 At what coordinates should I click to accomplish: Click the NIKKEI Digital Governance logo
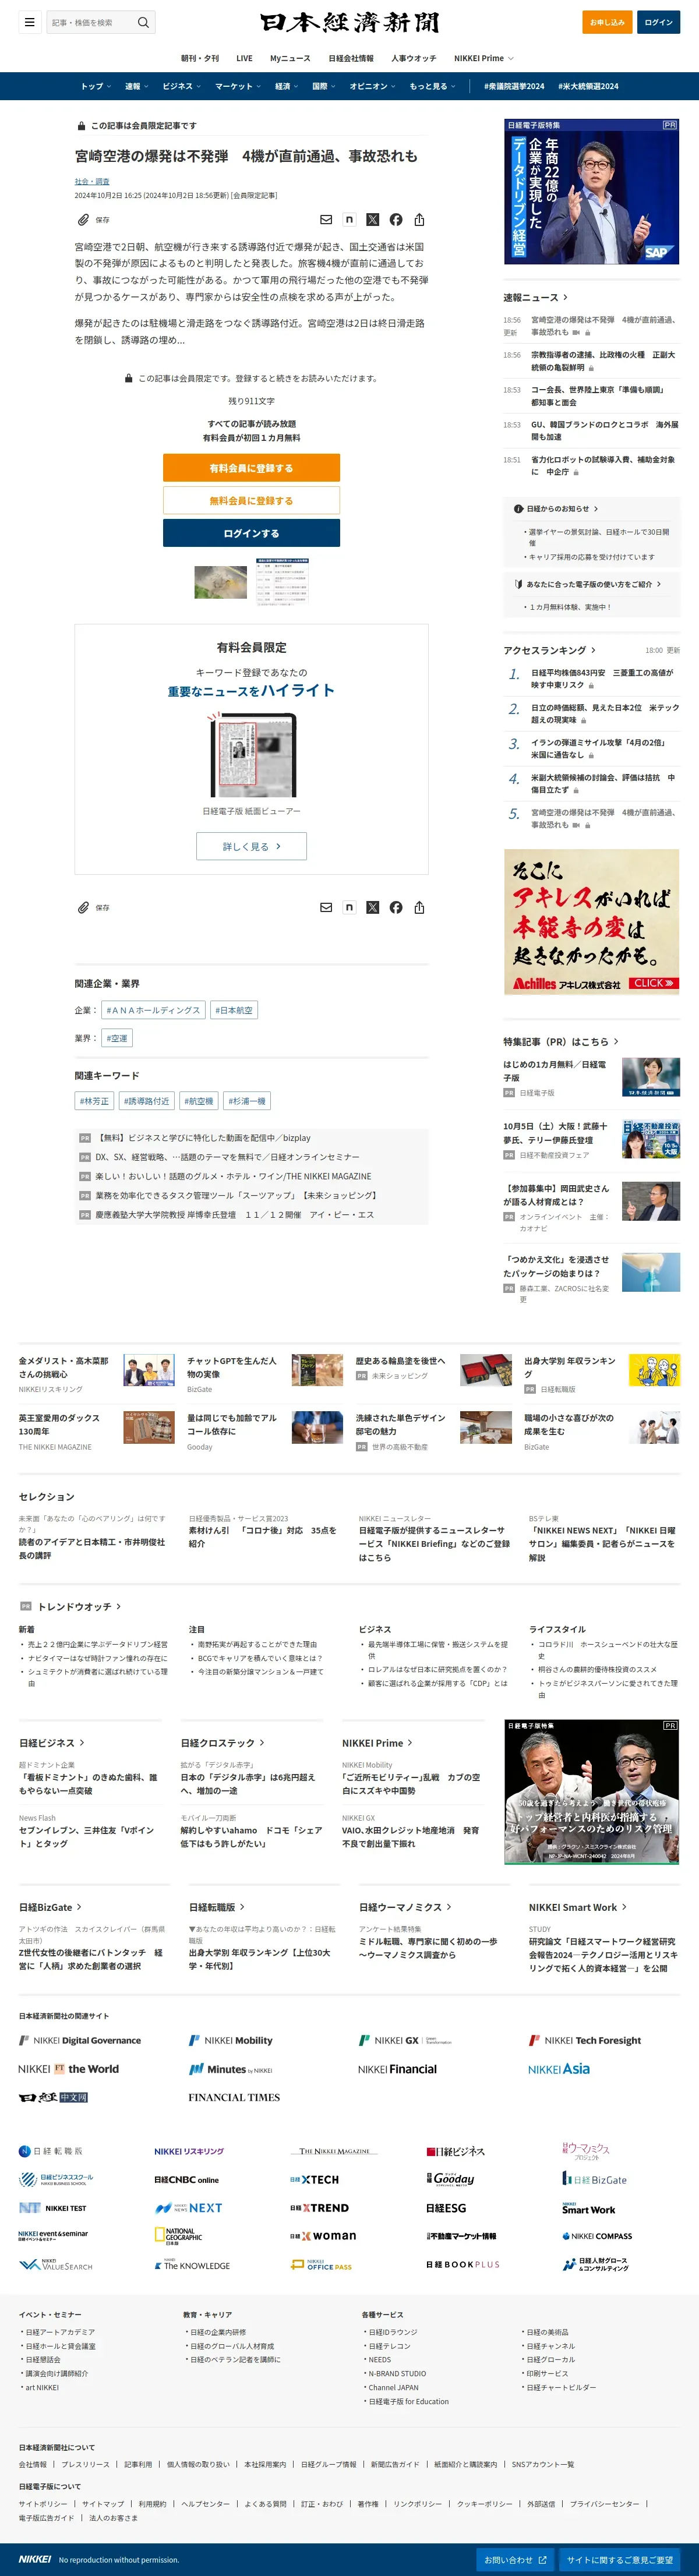click(80, 2041)
